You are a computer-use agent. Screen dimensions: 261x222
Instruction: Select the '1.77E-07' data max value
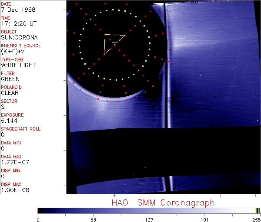(13, 163)
